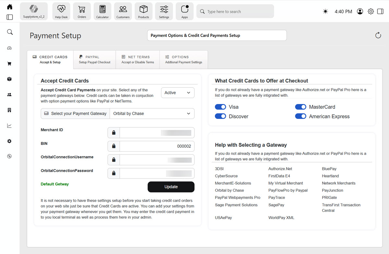Screen dimensions: 389x254
Task: Click the Update button
Action: point(171,187)
